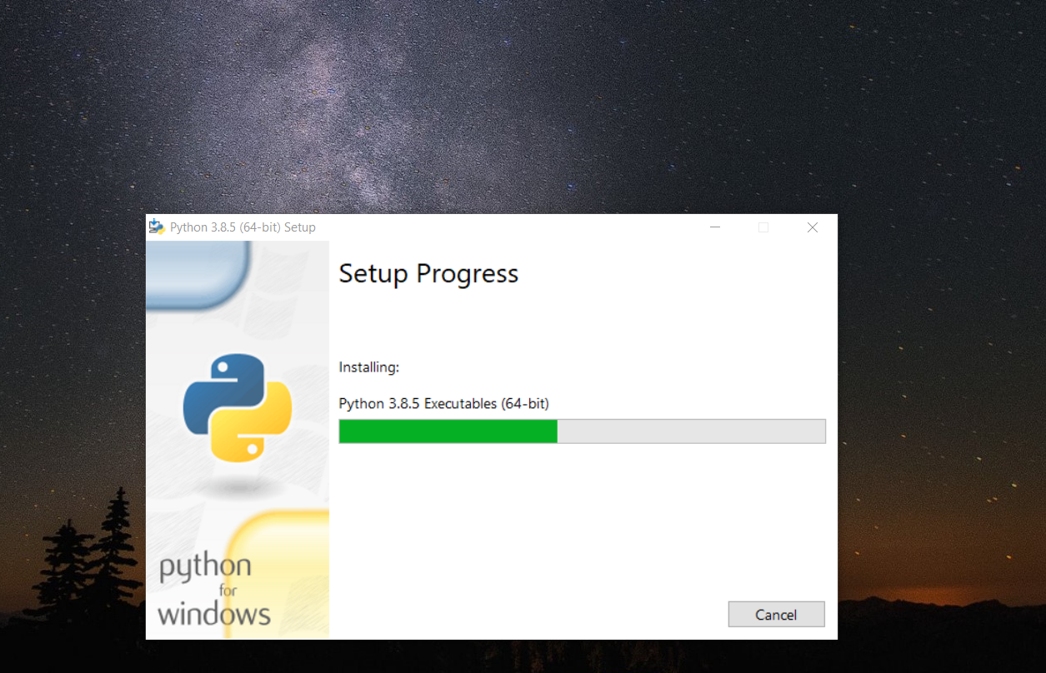Click the yellow rounded decorative shape in sidebar
This screenshot has height=673, width=1046.
[x=279, y=575]
